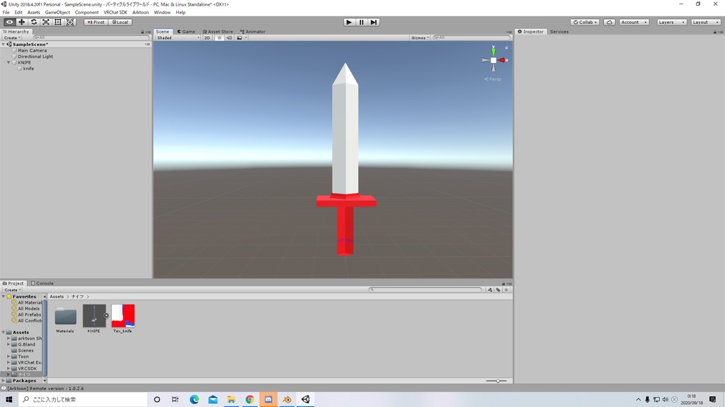
Task: Open Project Create dropdown
Action: click(12, 290)
